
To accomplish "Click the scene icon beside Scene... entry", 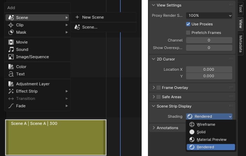I will point(77,27).
